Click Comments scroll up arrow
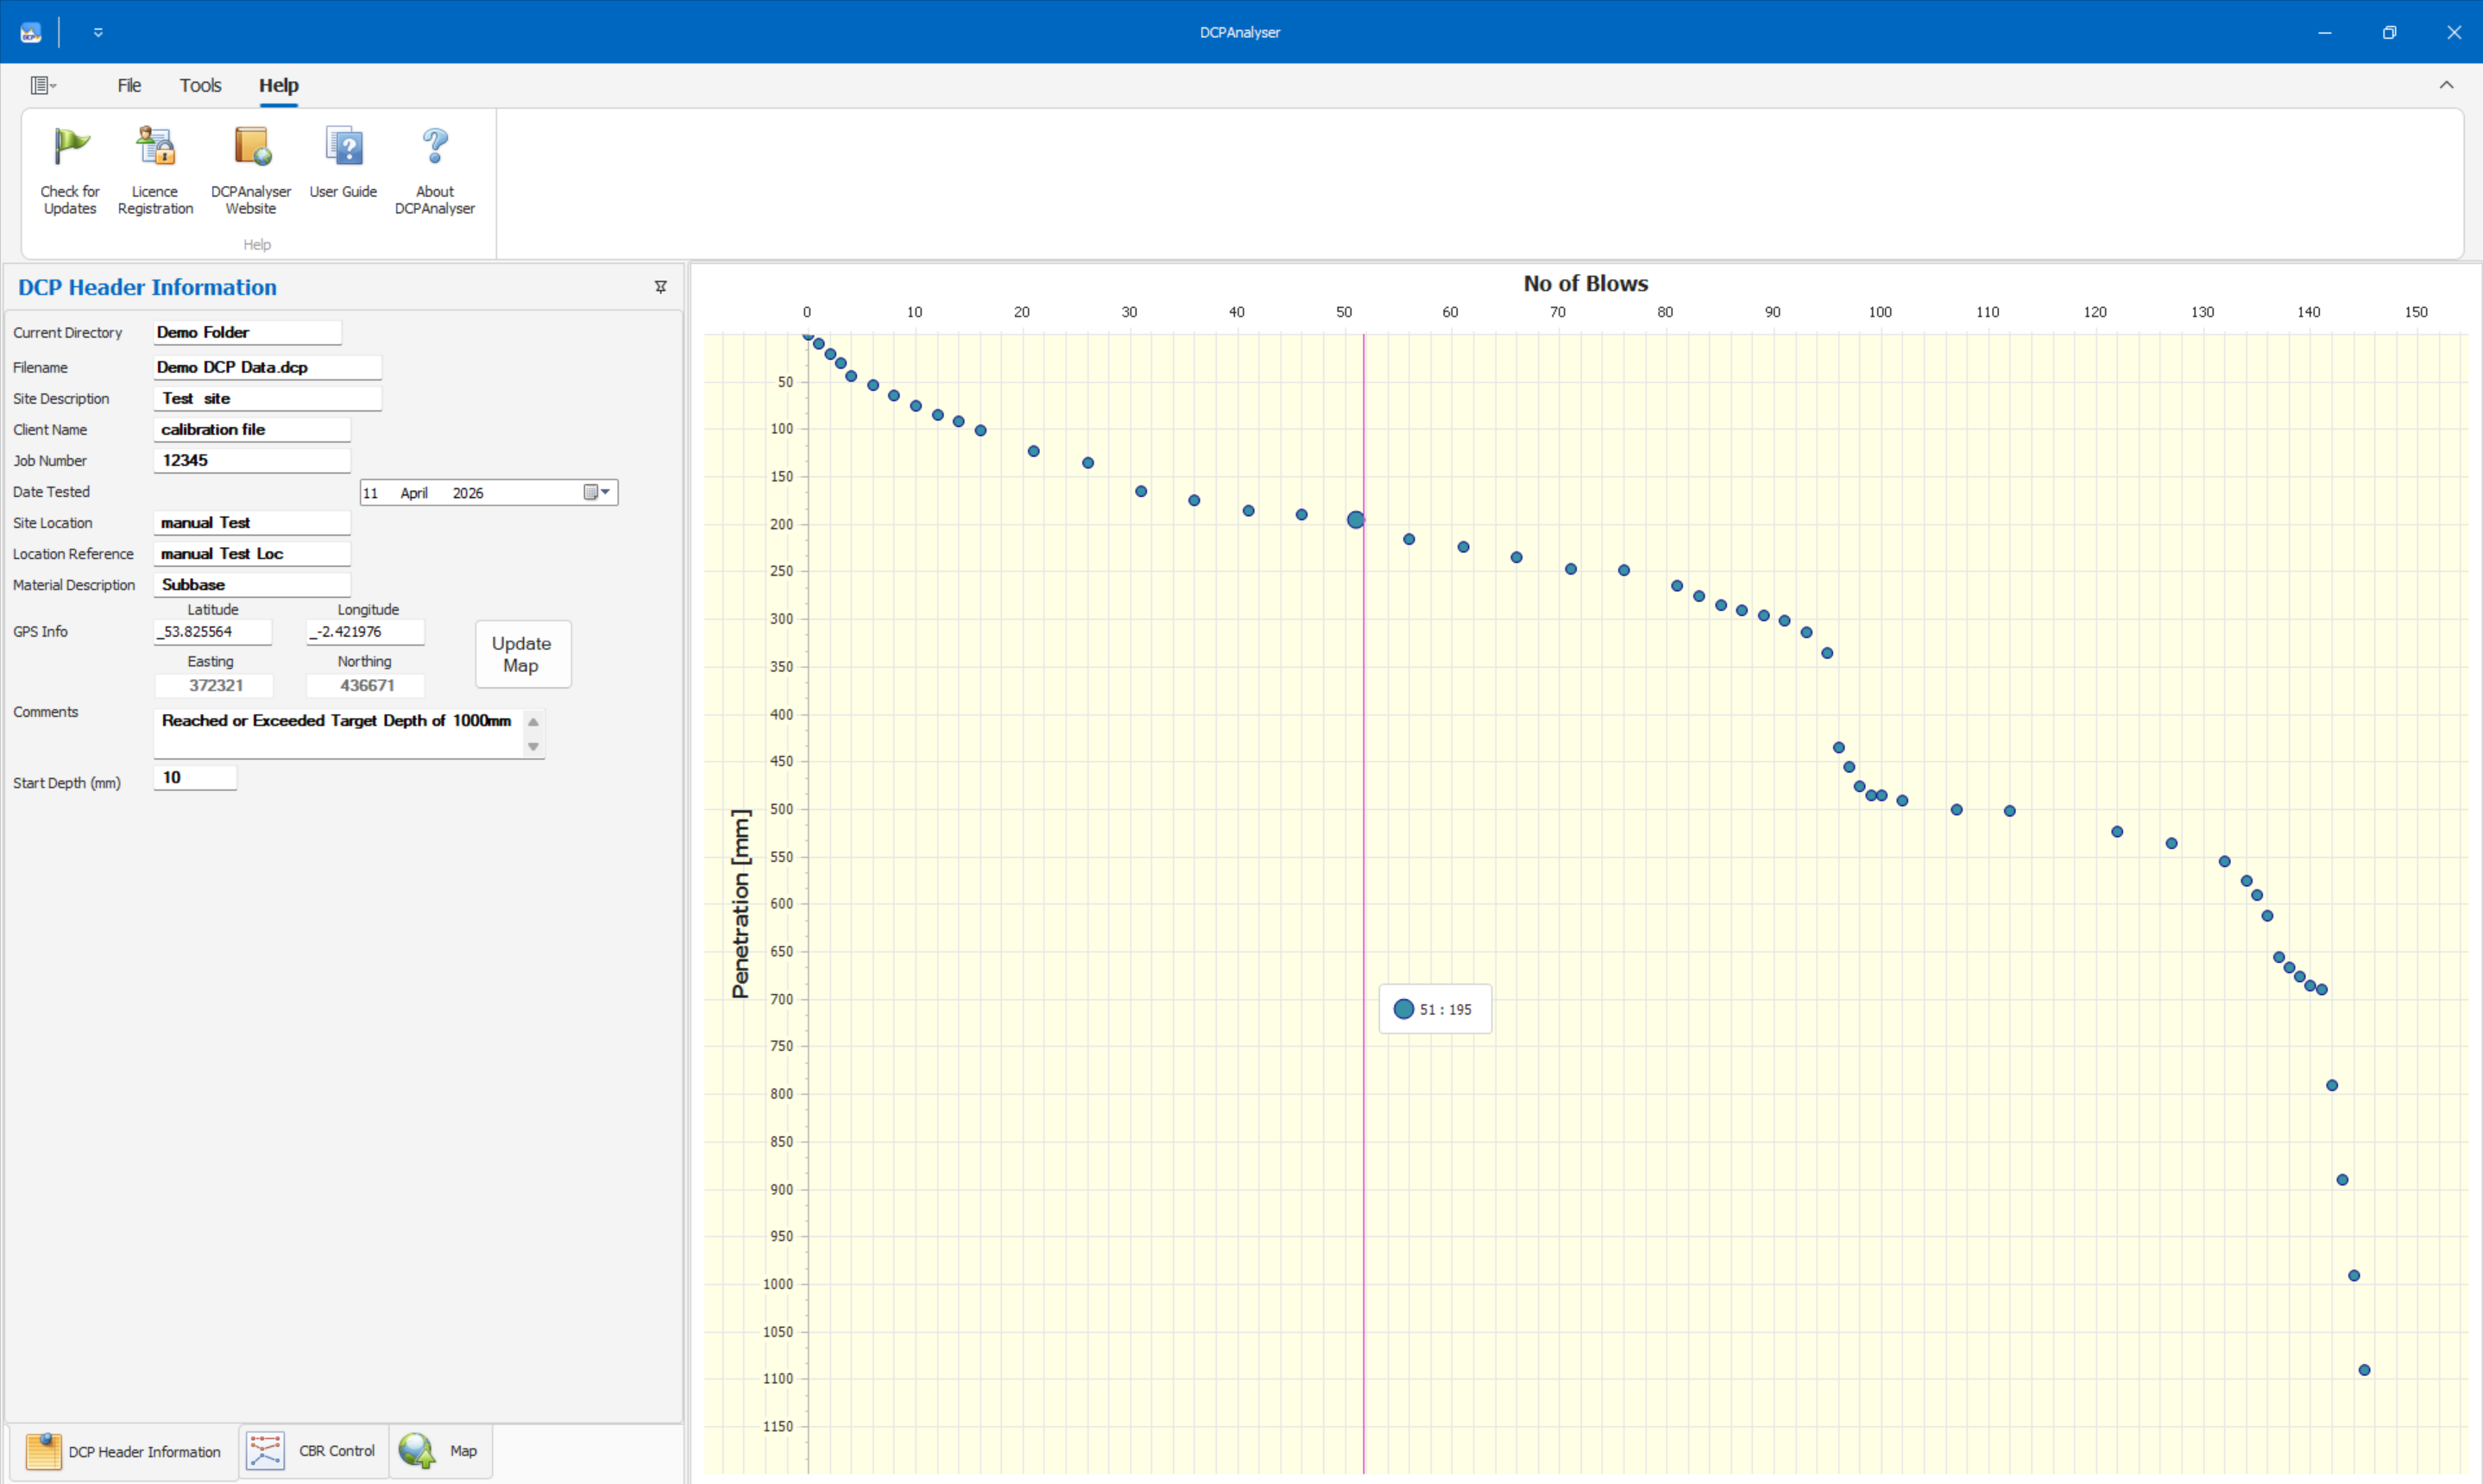This screenshot has width=2483, height=1484. [534, 722]
